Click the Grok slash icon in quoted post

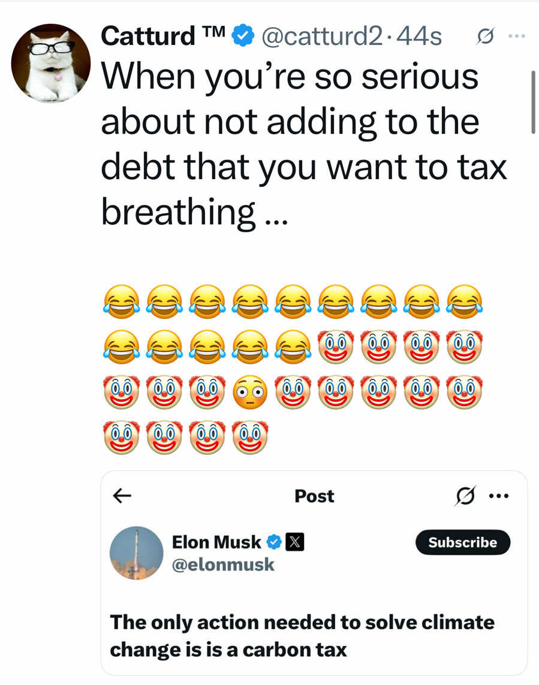pyautogui.click(x=464, y=496)
